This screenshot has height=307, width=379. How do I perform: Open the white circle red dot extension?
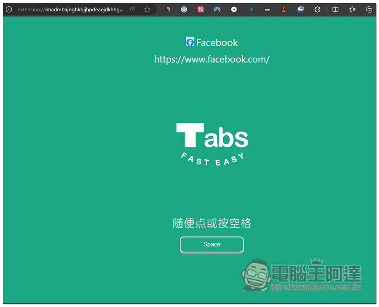click(234, 9)
